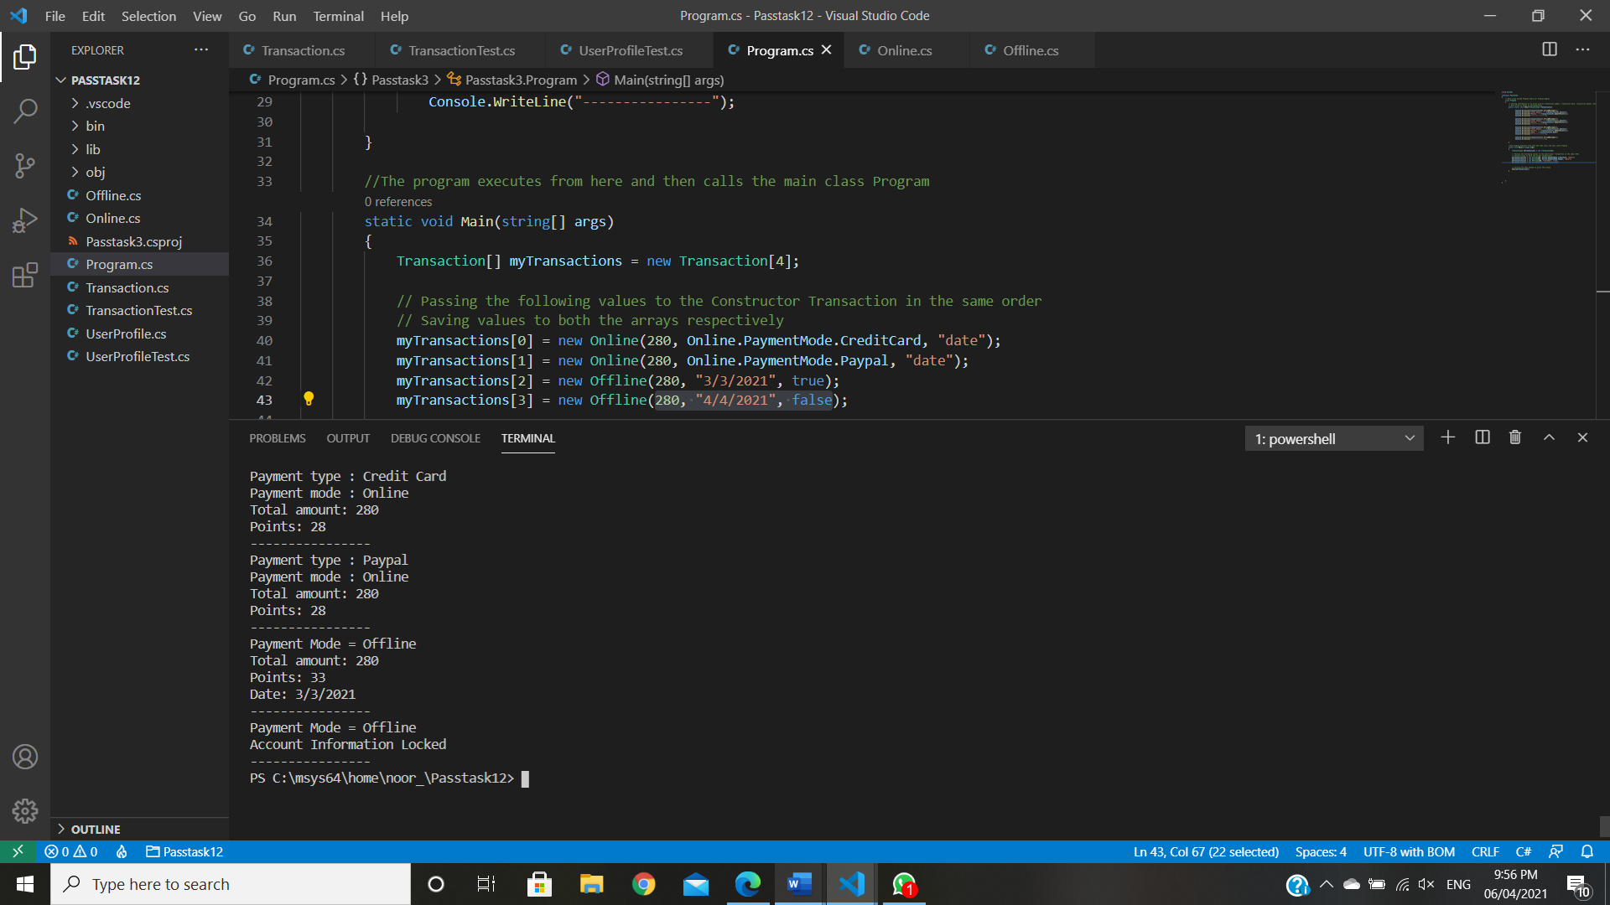Open a new terminal with the plus icon
This screenshot has width=1610, height=905.
[x=1448, y=437]
